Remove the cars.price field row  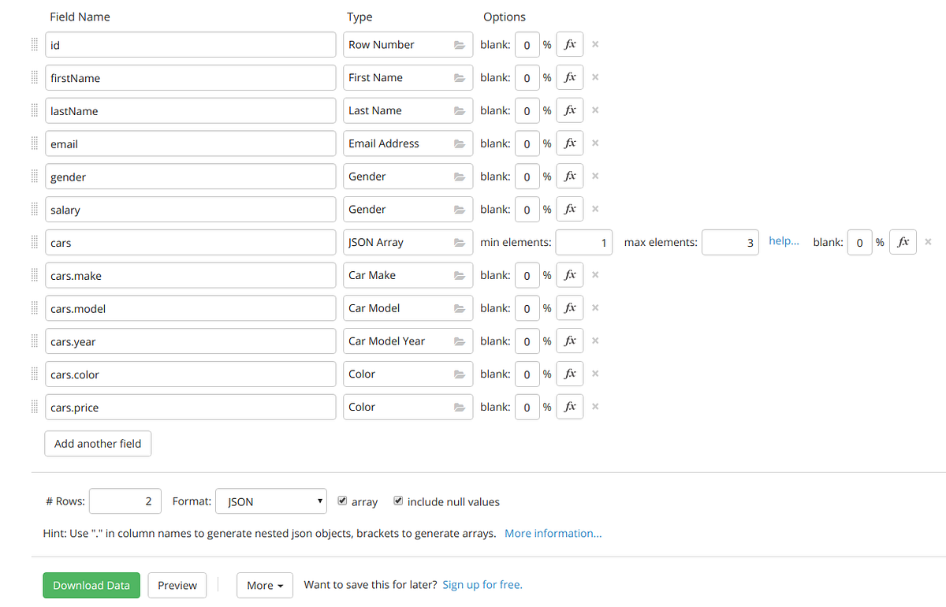coord(595,407)
